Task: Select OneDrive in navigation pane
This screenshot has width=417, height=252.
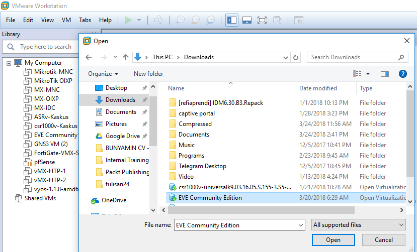Action: [114, 200]
